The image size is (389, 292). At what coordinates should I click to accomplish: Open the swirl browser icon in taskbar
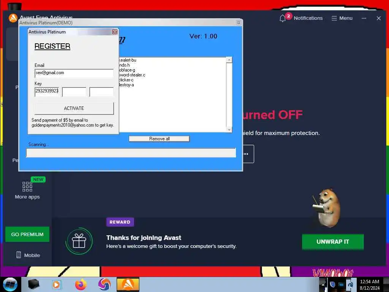[x=104, y=284]
